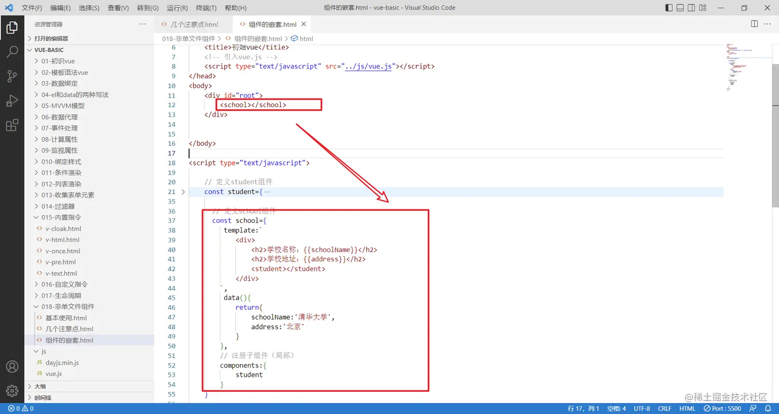Image resolution: width=779 pixels, height=414 pixels.
Task: Open v-html.html file
Action: [89, 239]
